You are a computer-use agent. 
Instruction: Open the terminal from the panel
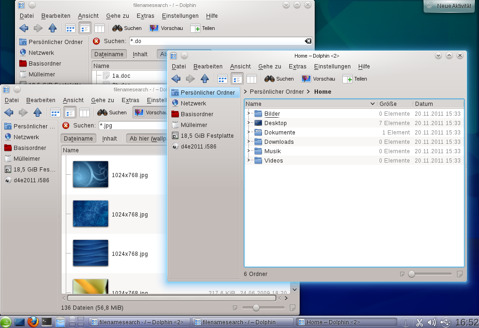coord(46,322)
